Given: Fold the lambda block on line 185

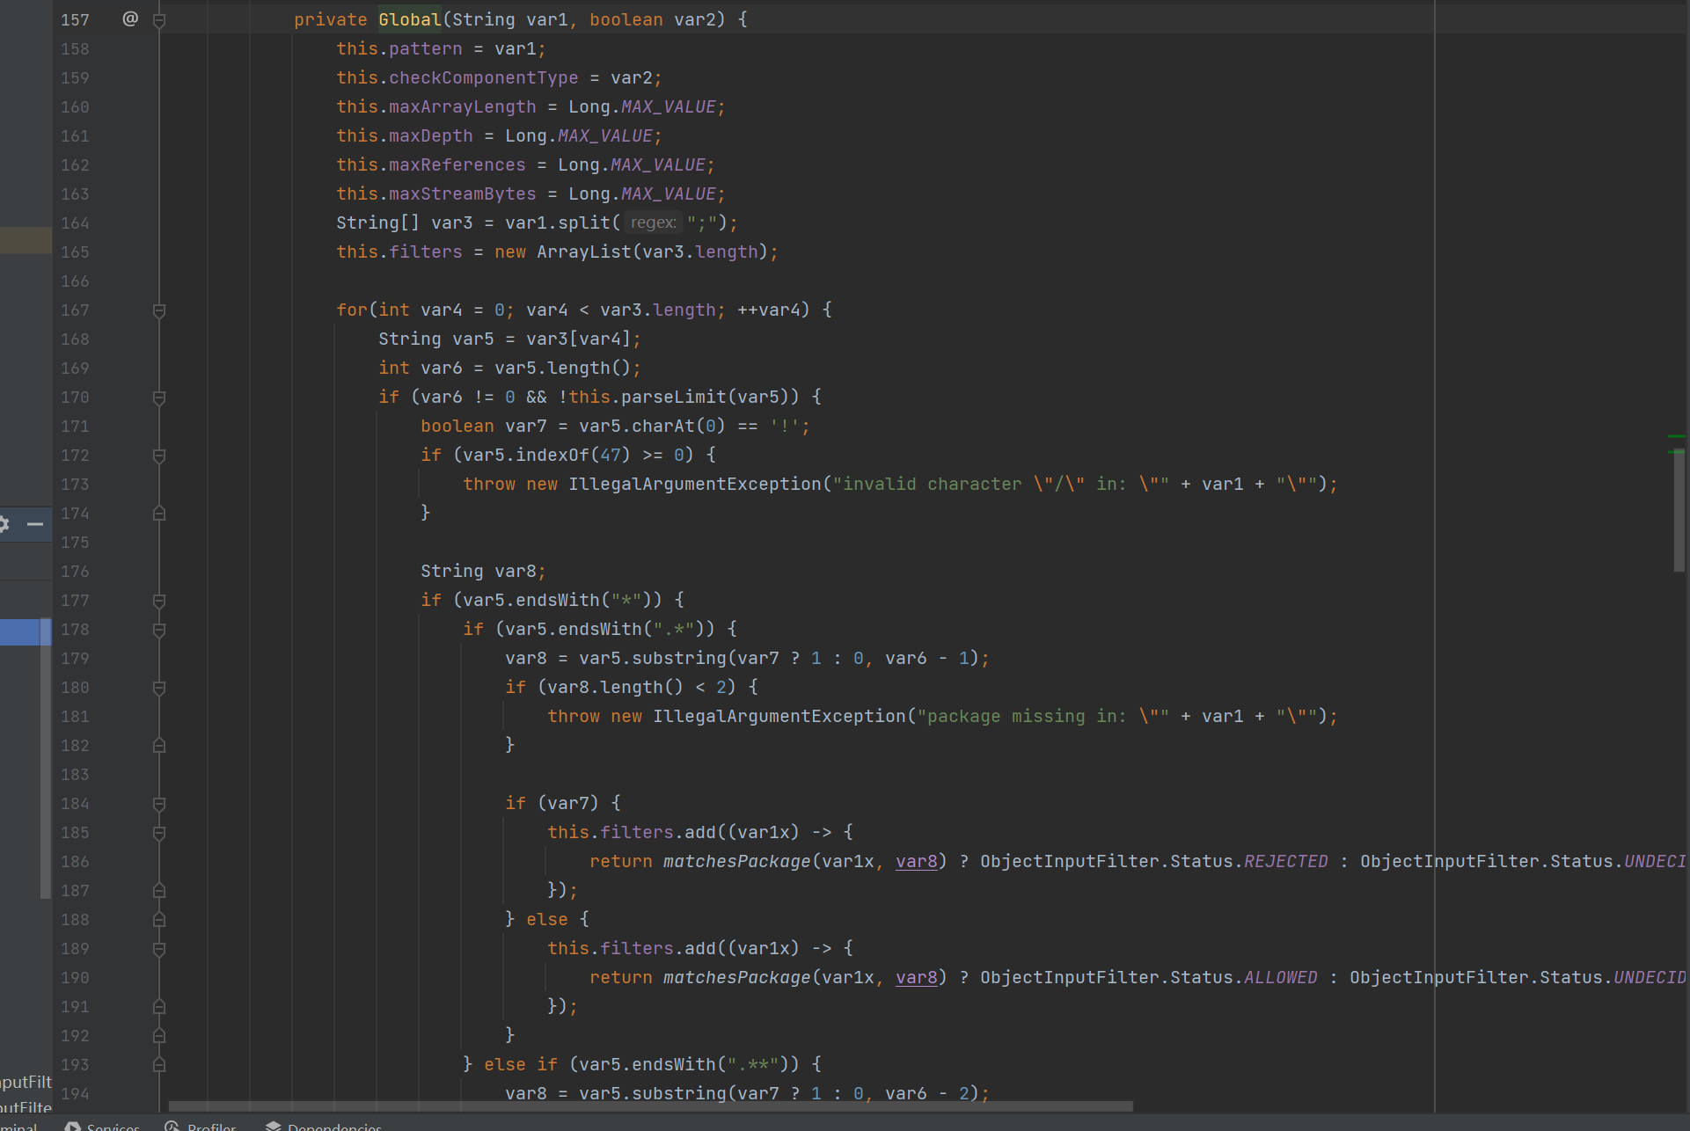Looking at the screenshot, I should (x=159, y=833).
